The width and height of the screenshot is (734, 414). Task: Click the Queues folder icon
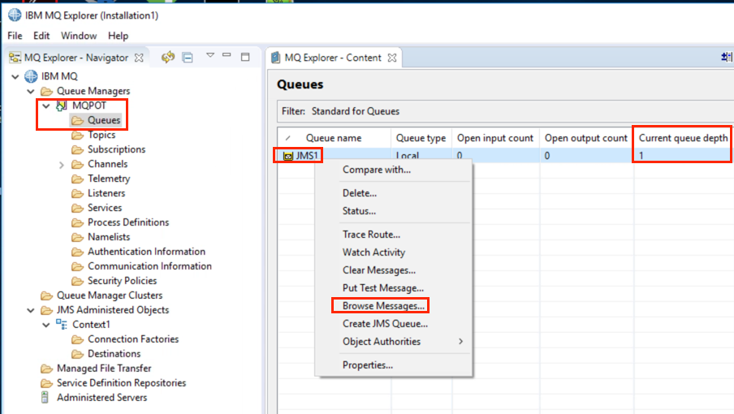tap(77, 121)
